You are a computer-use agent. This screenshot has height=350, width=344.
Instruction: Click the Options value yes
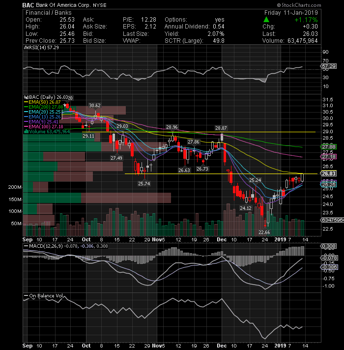220,20
